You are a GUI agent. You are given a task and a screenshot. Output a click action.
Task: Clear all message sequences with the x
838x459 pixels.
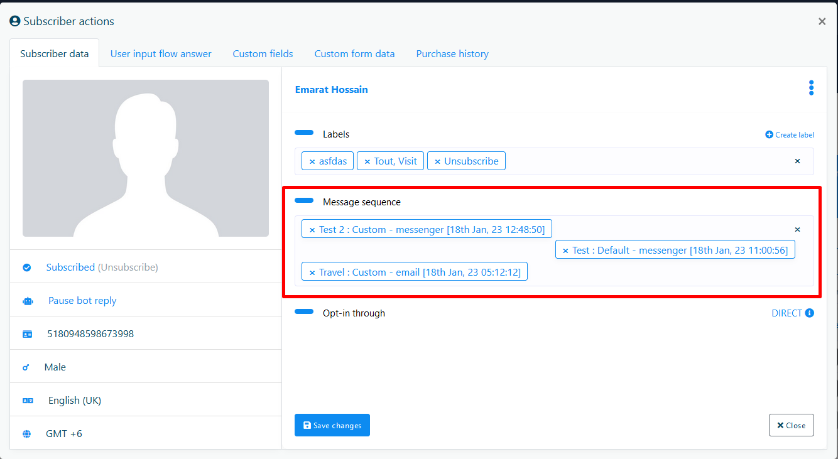tap(797, 230)
